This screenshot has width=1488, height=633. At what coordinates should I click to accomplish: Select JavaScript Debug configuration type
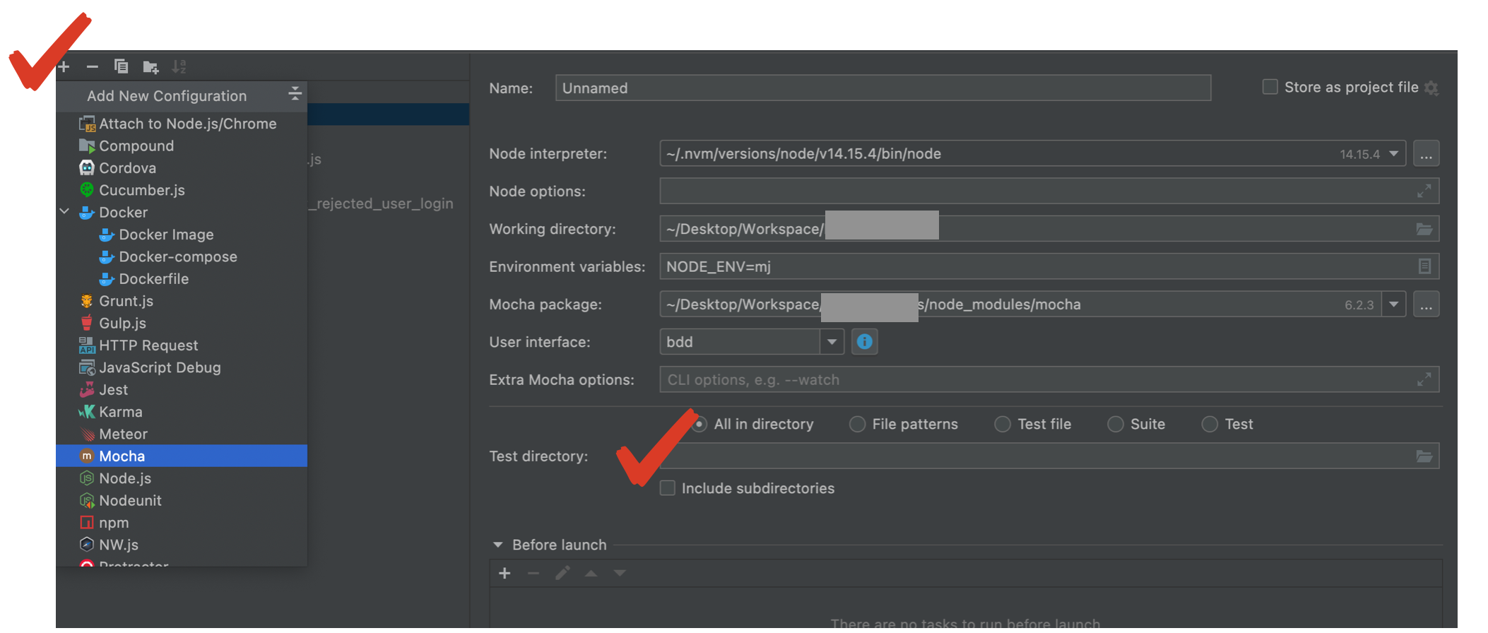click(x=182, y=367)
